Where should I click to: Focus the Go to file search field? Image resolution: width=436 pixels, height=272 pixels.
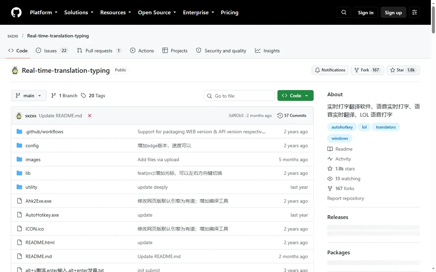point(239,96)
